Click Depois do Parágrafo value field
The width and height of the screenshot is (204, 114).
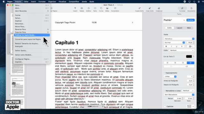pyautogui.click(x=190, y=85)
